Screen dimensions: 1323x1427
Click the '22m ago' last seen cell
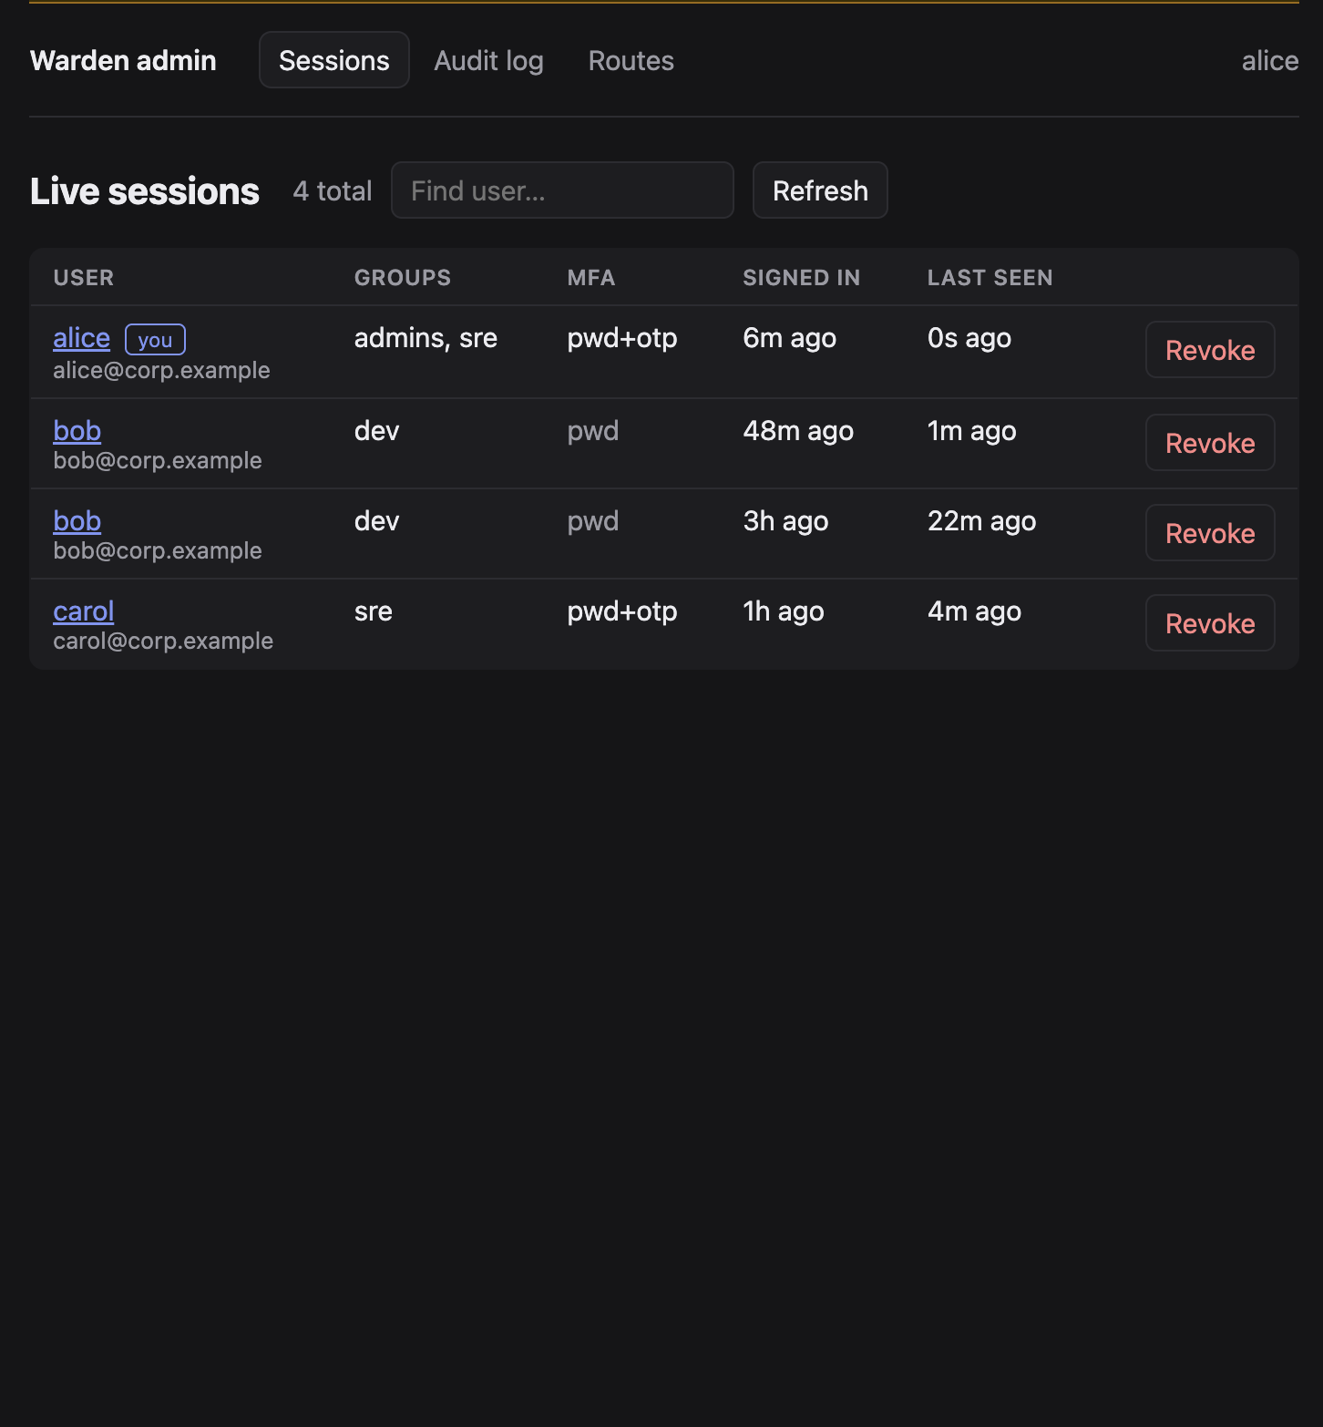[x=982, y=521]
